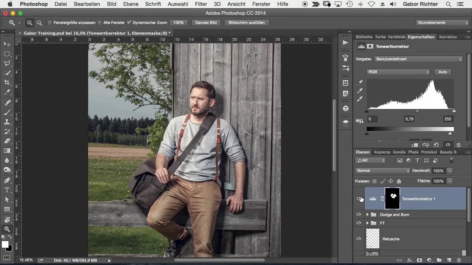Click the midtone gamma slider under the histogram

click(417, 111)
